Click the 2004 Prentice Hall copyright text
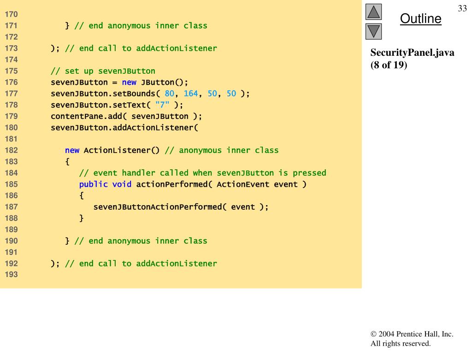This screenshot has width=472, height=354. click(412, 334)
